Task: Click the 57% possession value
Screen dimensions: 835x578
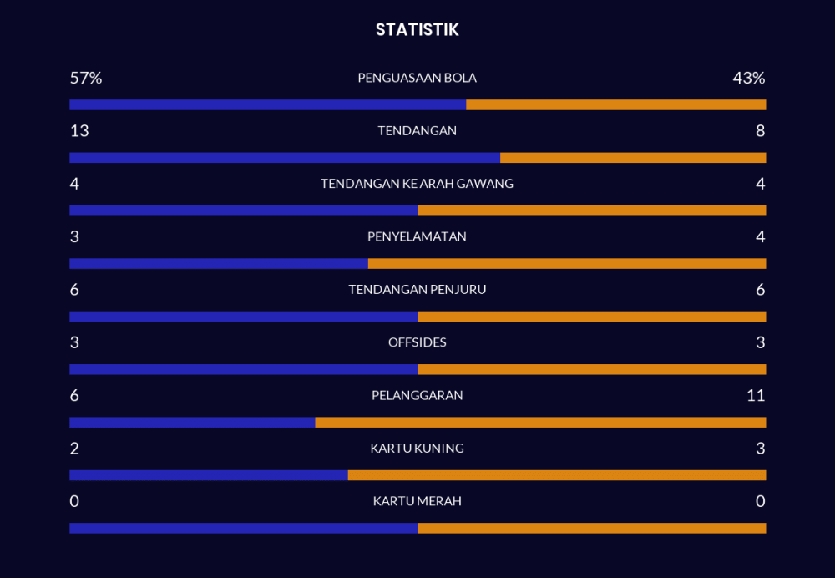Action: point(85,78)
